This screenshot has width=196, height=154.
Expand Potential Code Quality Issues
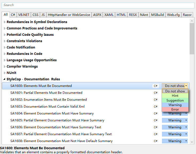pos(5,35)
